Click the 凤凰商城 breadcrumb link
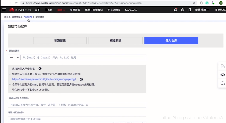226x123 pixels. click(16, 17)
